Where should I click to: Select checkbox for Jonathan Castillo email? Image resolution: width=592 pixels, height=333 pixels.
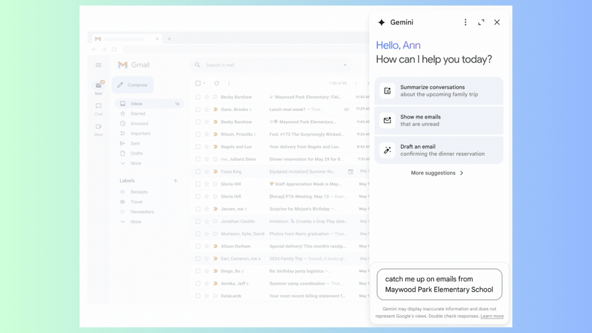click(198, 221)
